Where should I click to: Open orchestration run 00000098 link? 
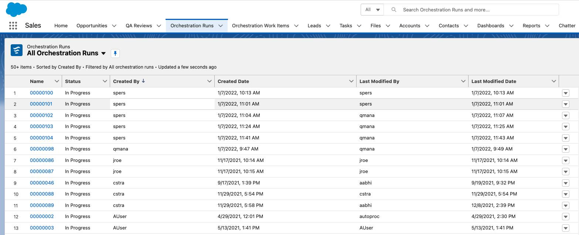[42, 149]
